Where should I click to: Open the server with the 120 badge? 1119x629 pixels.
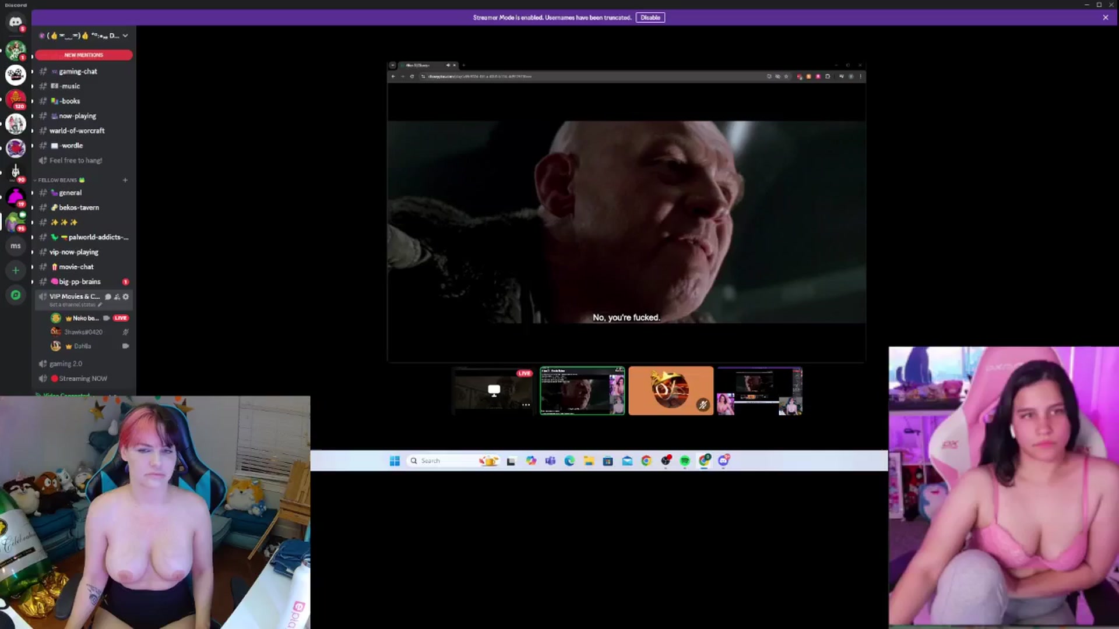click(x=16, y=99)
